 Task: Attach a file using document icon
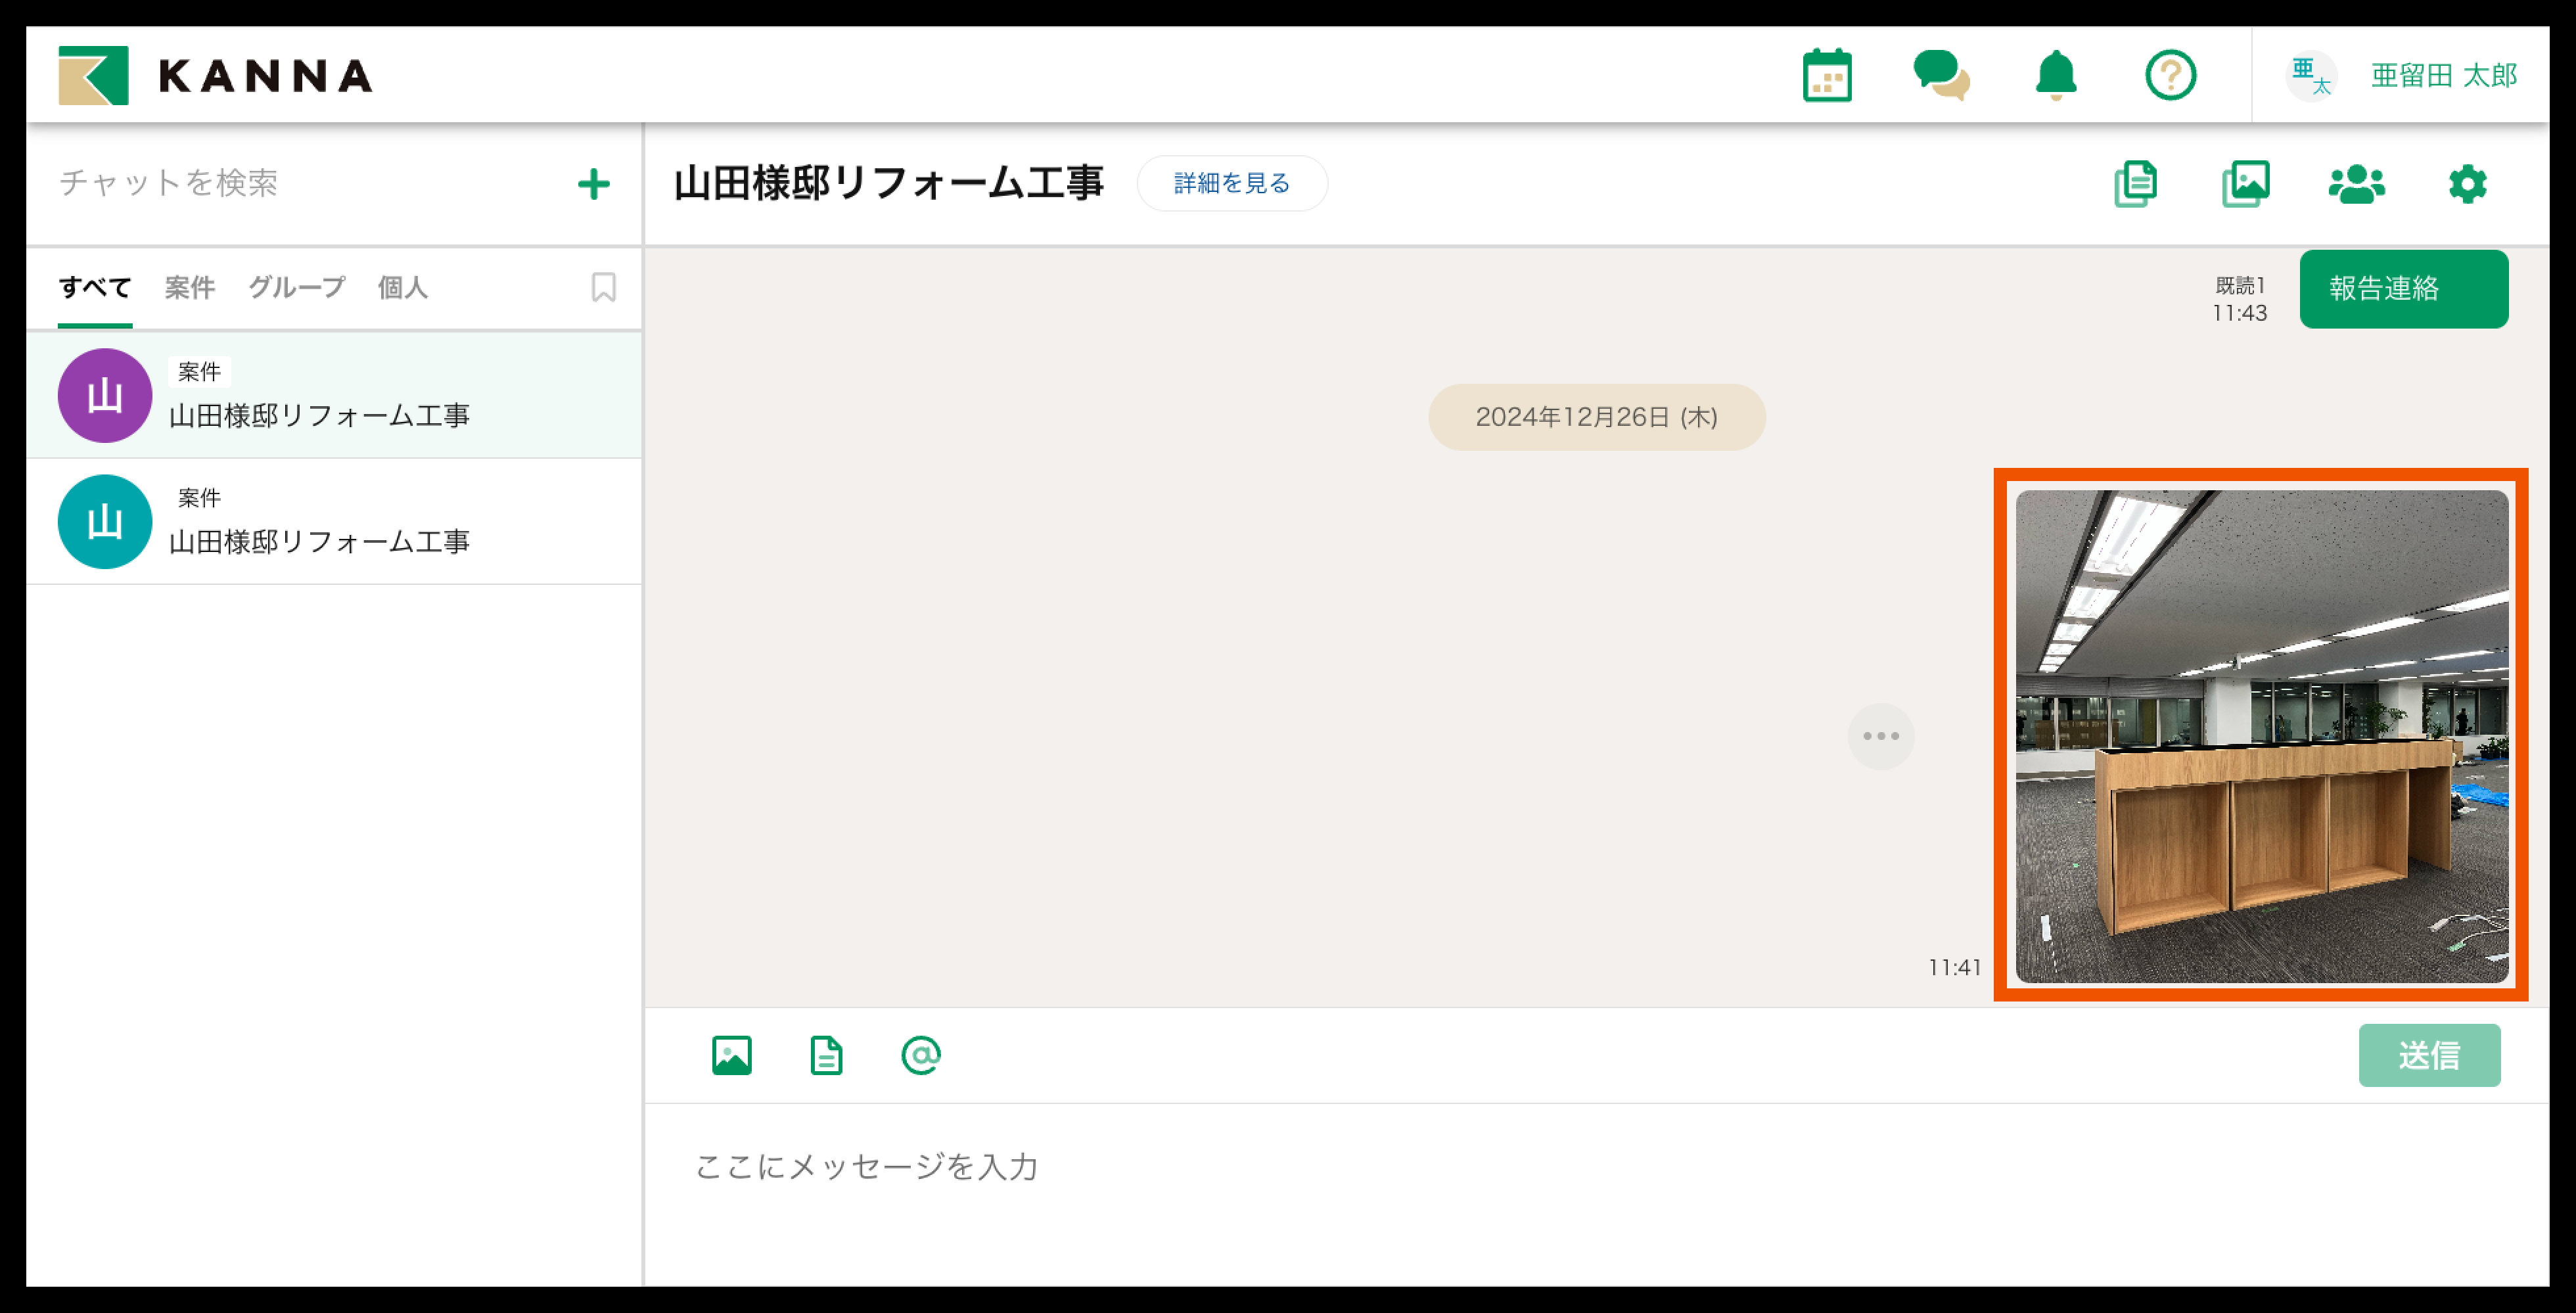(x=826, y=1055)
